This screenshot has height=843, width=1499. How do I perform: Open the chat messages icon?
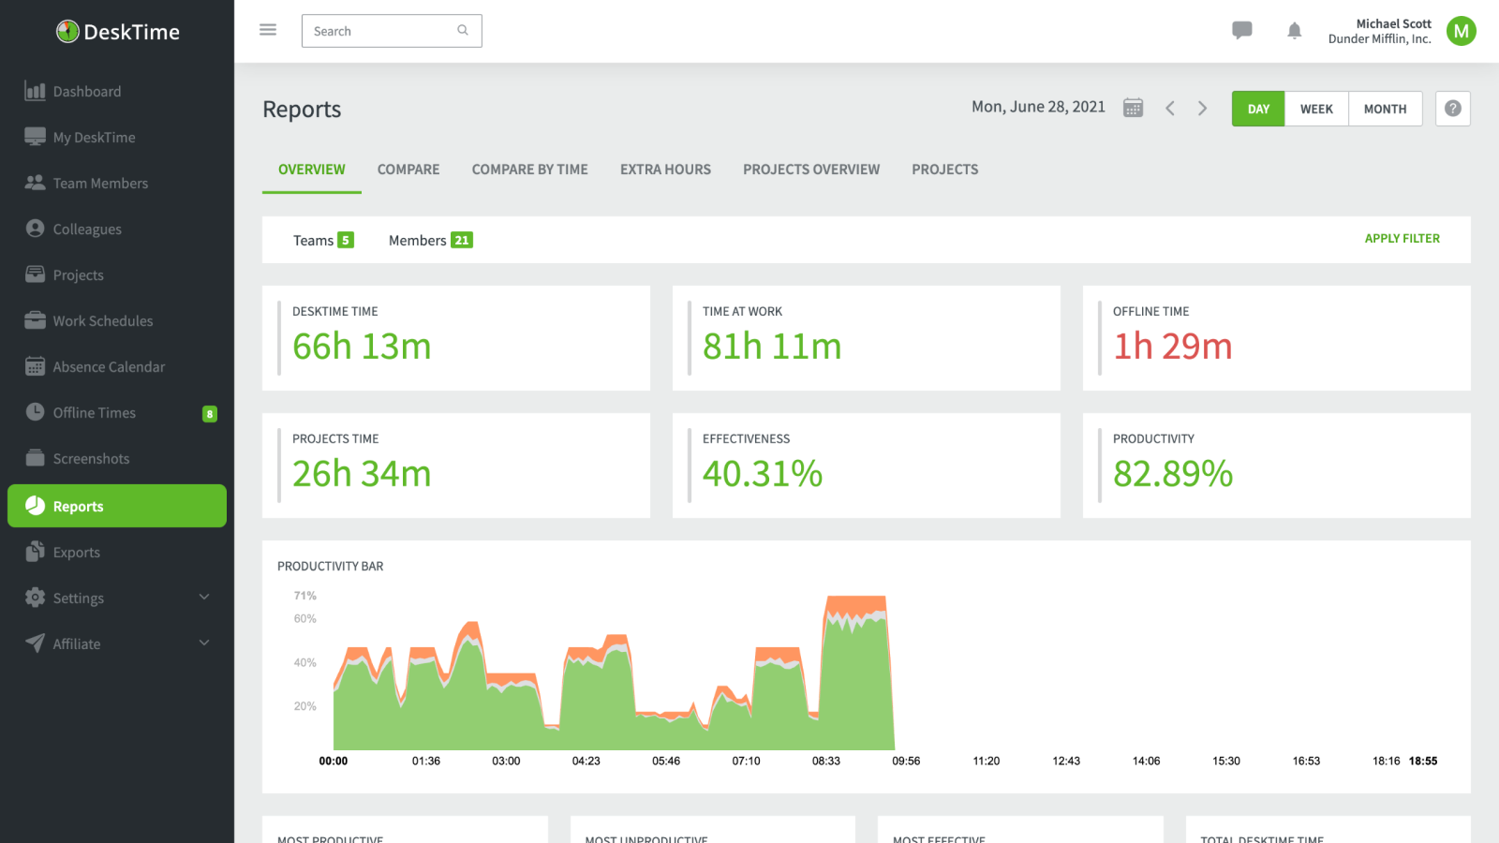1241,30
